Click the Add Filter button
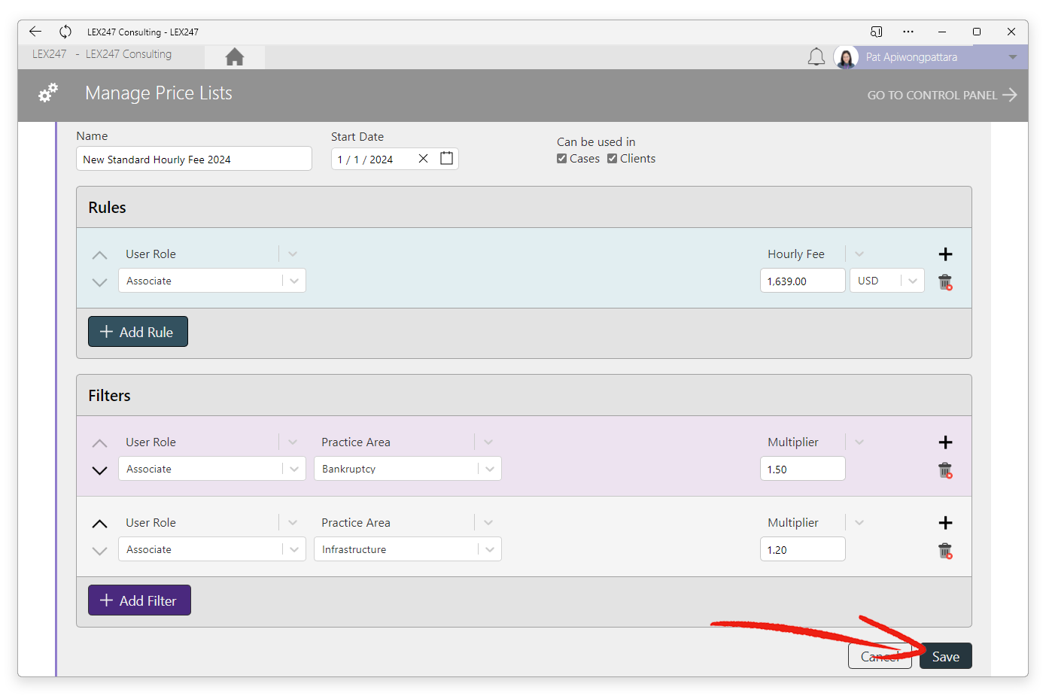 (139, 600)
